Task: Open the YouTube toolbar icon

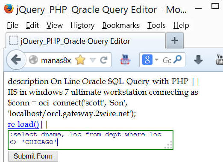Action: click(x=125, y=60)
